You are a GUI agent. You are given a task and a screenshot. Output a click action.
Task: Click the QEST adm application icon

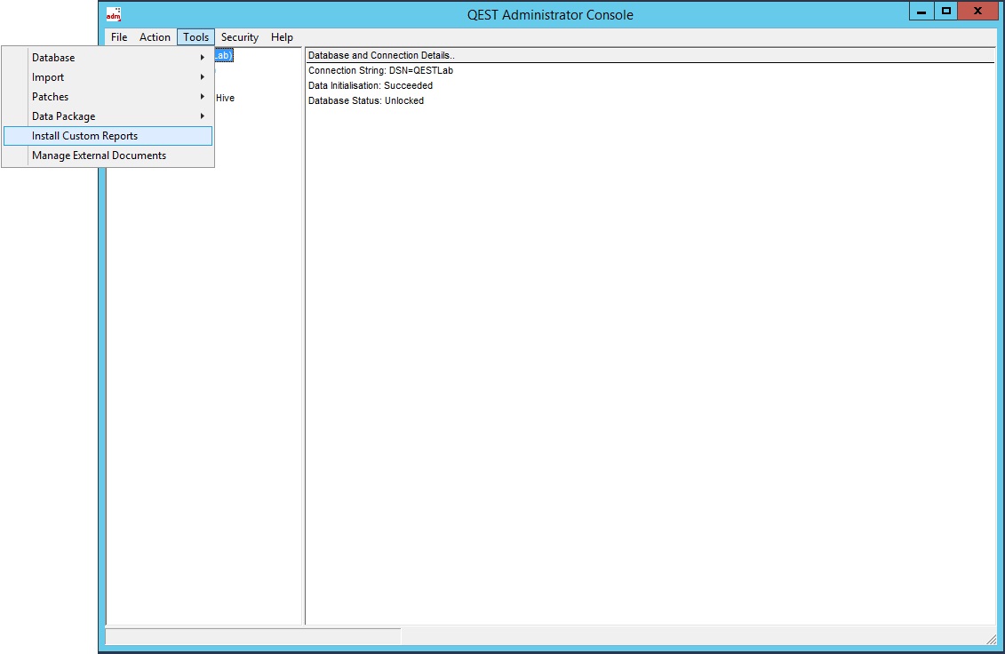[x=113, y=13]
